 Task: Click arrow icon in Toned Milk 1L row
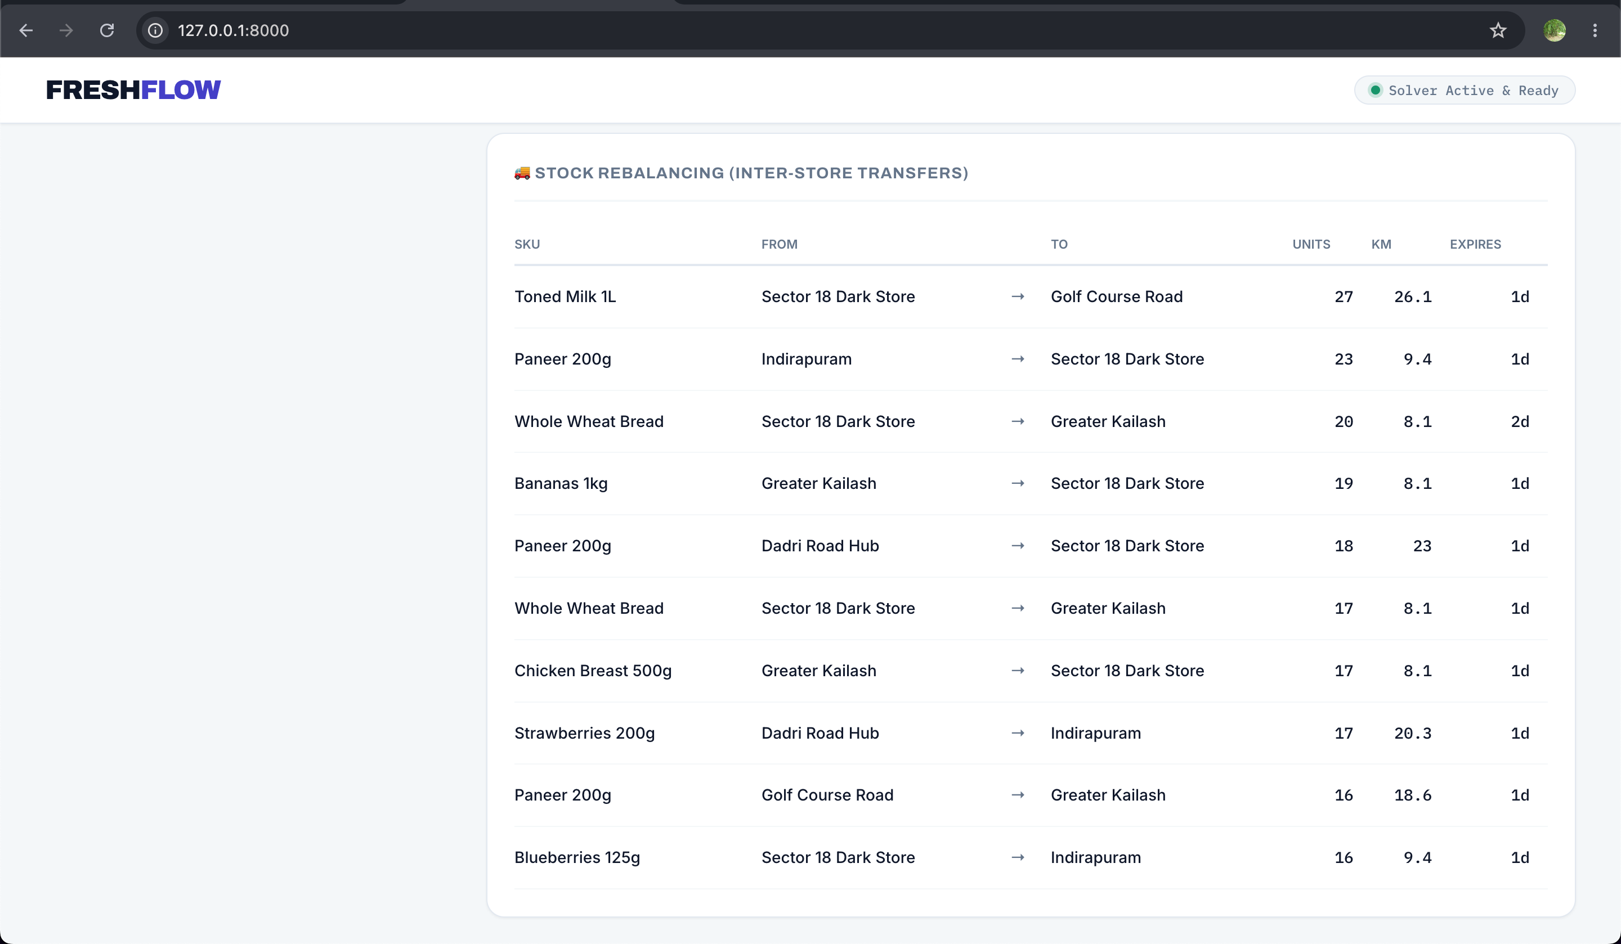coord(1017,296)
